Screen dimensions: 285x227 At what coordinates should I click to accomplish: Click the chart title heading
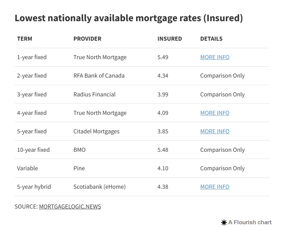(129, 18)
